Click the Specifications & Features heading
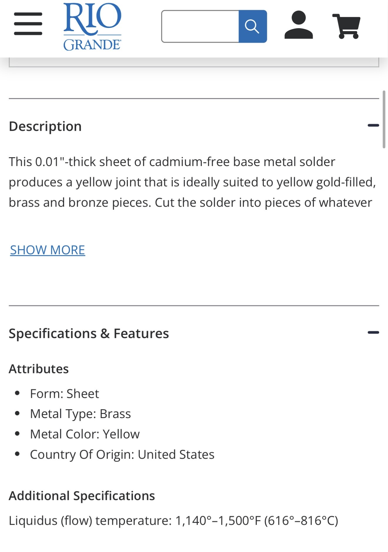The height and width of the screenshot is (552, 388). tap(89, 333)
